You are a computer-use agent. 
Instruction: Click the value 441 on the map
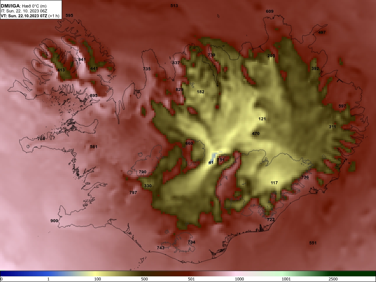(x=94, y=68)
